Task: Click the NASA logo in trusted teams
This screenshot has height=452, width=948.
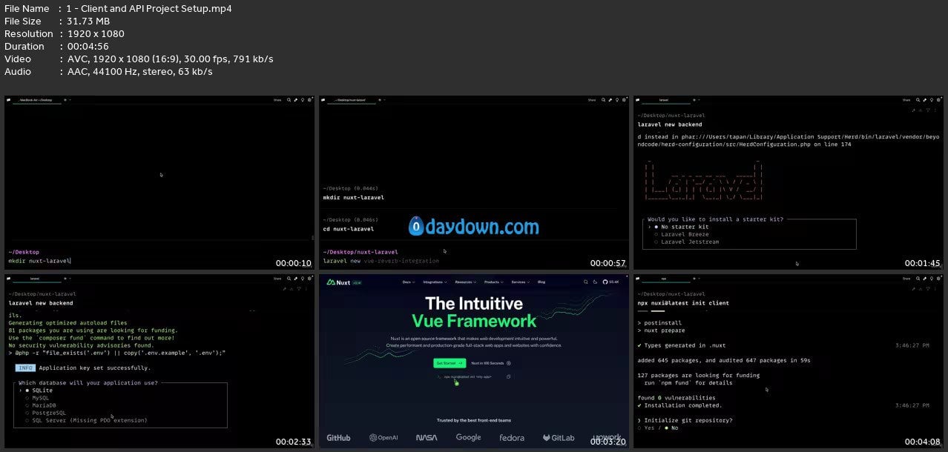Action: pyautogui.click(x=427, y=438)
